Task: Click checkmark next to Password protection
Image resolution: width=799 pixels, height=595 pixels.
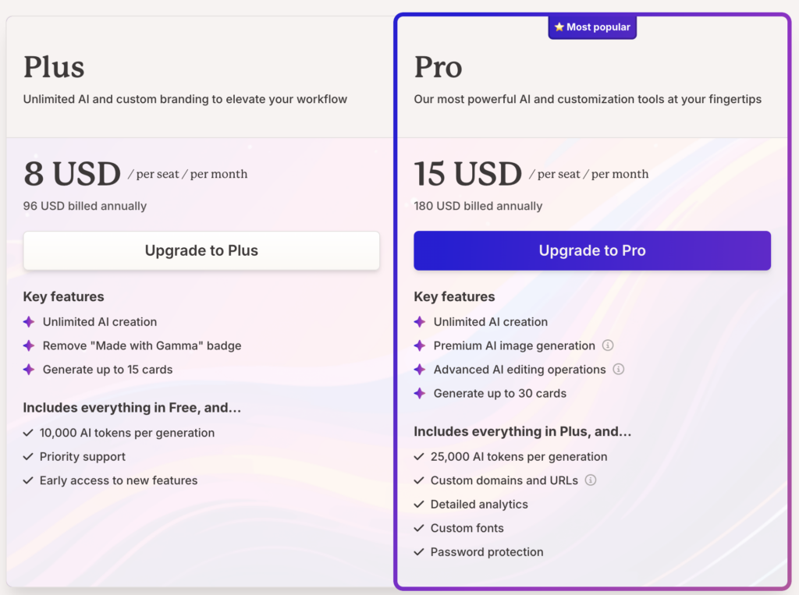Action: click(x=419, y=552)
